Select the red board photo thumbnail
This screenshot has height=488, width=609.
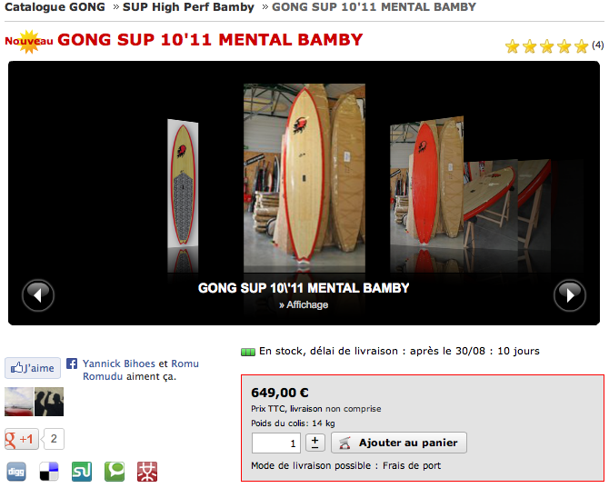426,182
